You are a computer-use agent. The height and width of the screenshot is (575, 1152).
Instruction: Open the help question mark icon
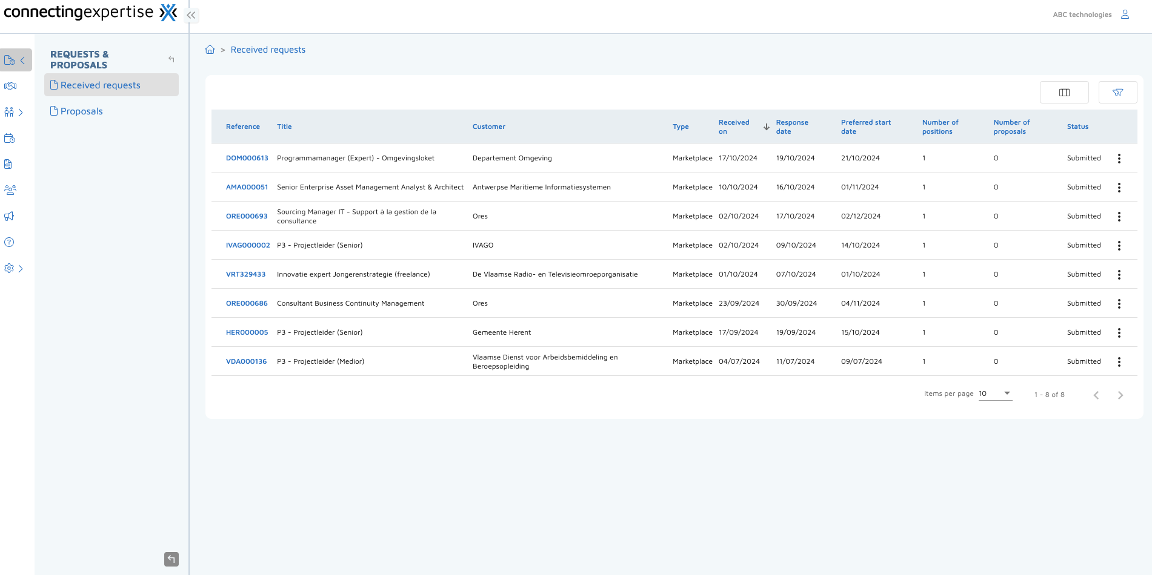click(x=9, y=242)
